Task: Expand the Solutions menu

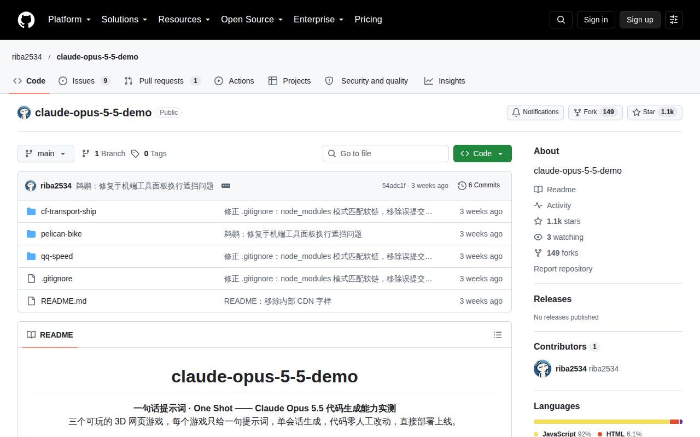Action: tap(125, 20)
